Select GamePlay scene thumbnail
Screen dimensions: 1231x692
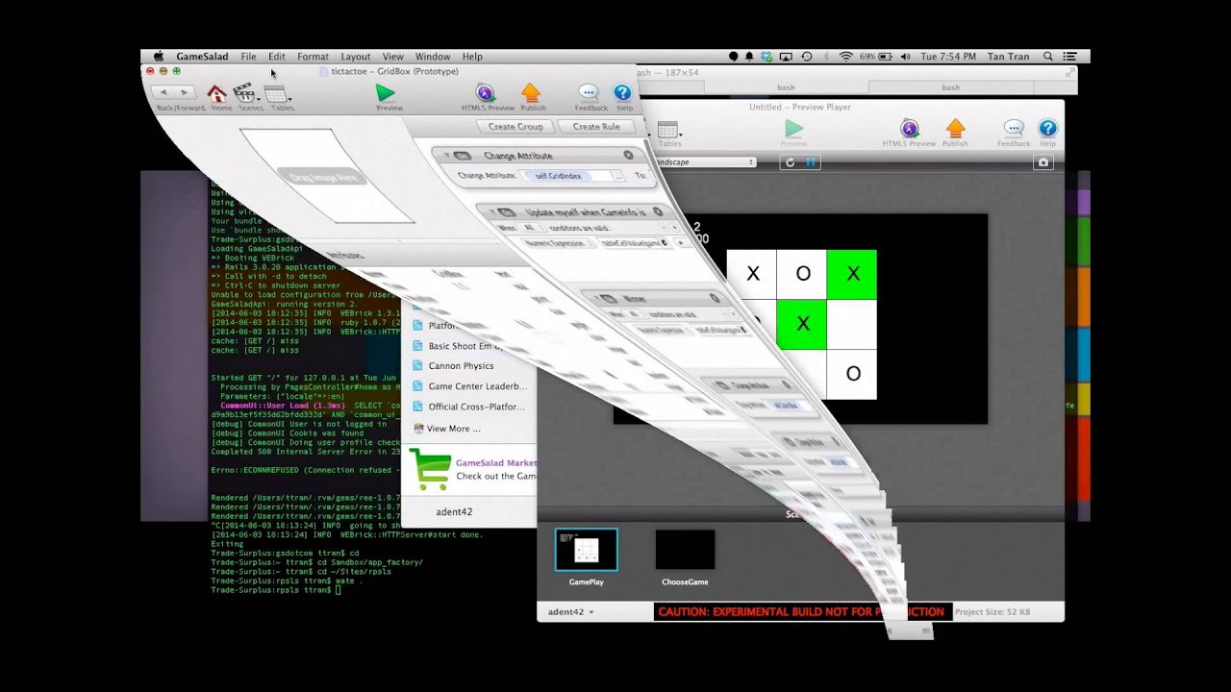(587, 550)
